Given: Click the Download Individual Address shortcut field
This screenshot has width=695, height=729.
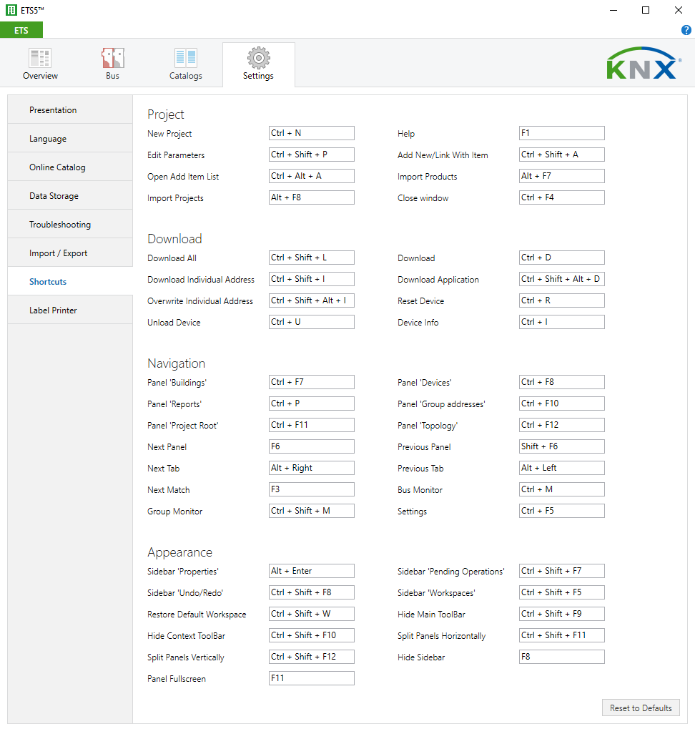Looking at the screenshot, I should 311,279.
